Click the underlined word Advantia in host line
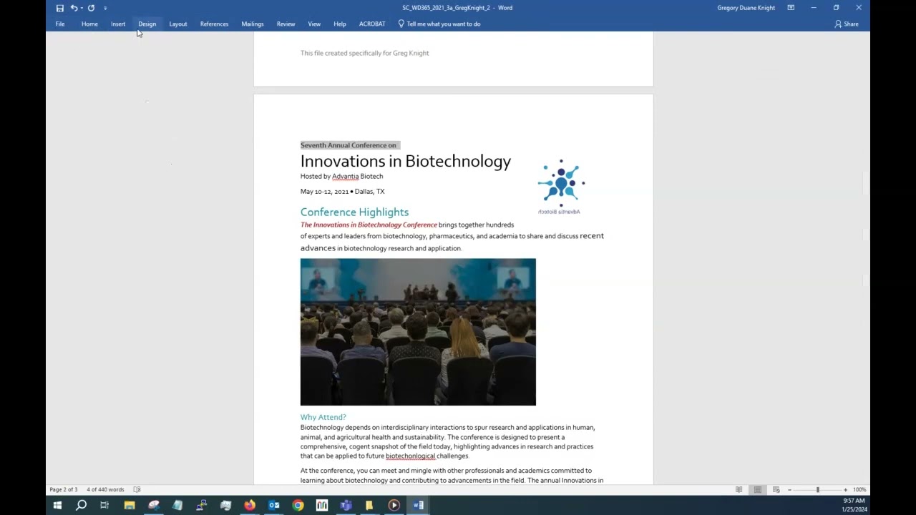The height and width of the screenshot is (515, 916). (345, 176)
